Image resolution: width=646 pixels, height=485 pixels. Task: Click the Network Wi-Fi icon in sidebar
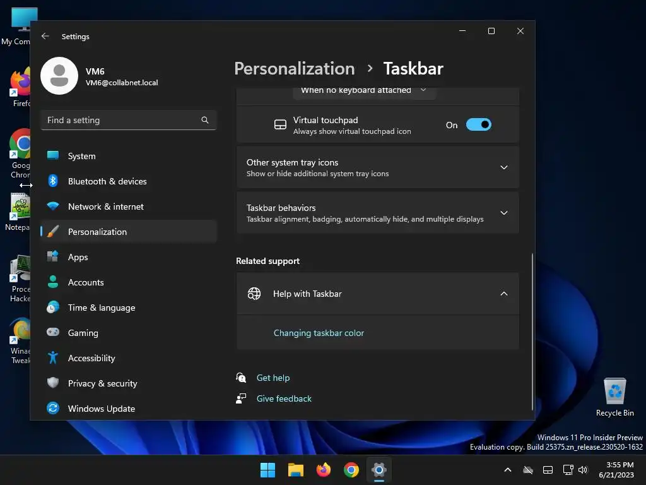pos(53,206)
